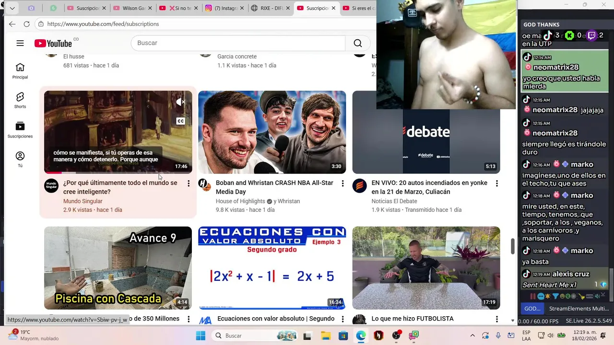Open the YouTube hamburger guide menu
The image size is (614, 345).
(20, 43)
